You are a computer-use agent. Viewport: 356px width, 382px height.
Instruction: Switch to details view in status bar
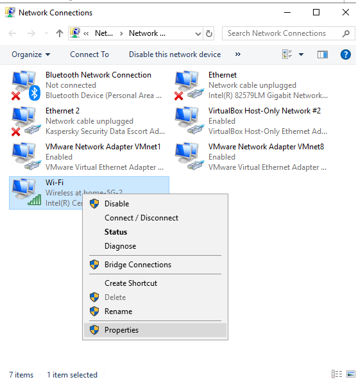pyautogui.click(x=337, y=374)
